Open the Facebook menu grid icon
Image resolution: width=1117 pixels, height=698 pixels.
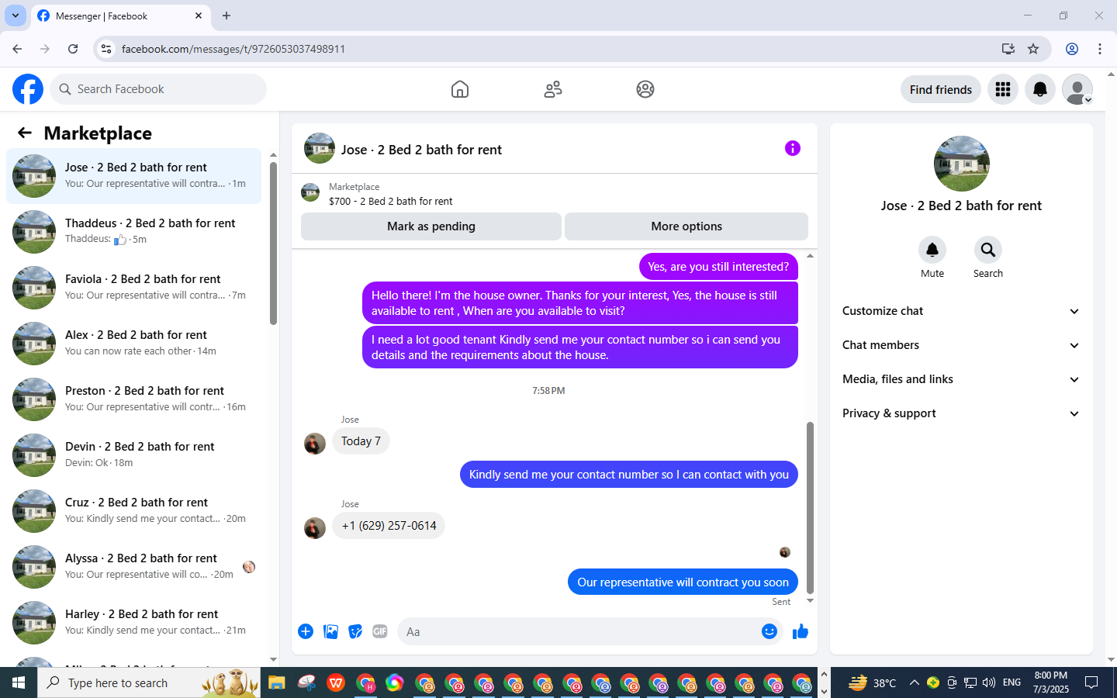pos(1003,89)
